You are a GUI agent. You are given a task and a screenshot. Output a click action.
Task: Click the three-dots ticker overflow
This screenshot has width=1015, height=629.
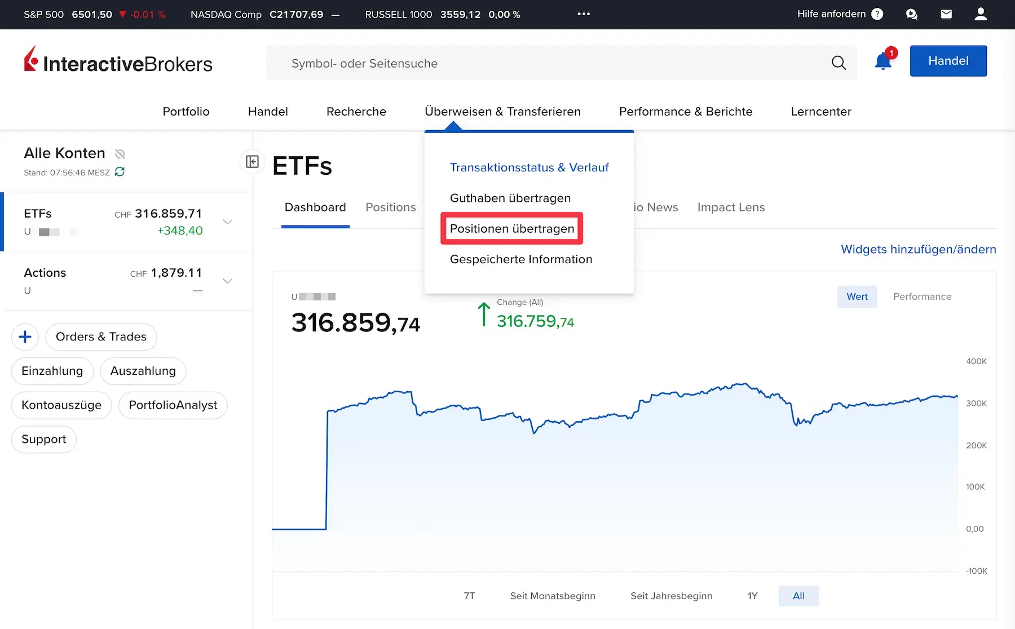pos(584,14)
